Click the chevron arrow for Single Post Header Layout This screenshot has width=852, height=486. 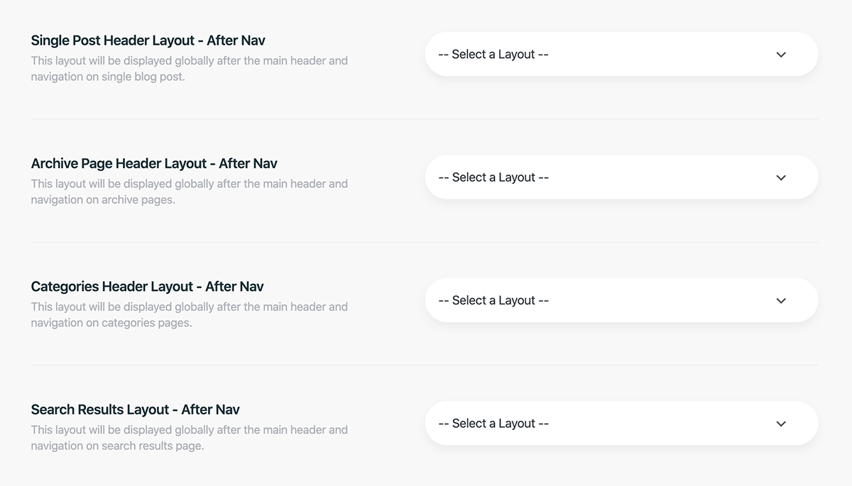[781, 55]
